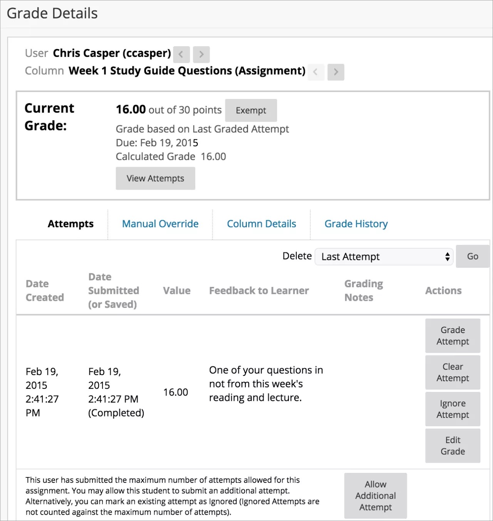This screenshot has width=493, height=521.
Task: Navigate to the next user with right chevron
Action: click(201, 54)
